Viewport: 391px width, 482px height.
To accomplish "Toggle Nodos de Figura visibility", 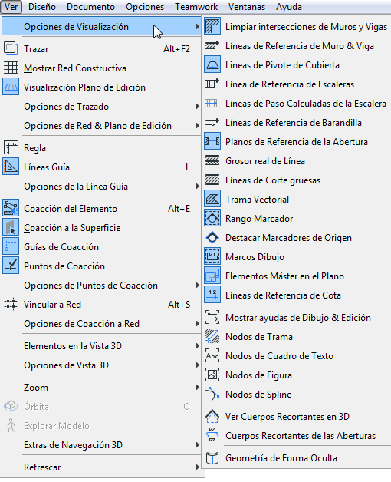I will point(296,375).
